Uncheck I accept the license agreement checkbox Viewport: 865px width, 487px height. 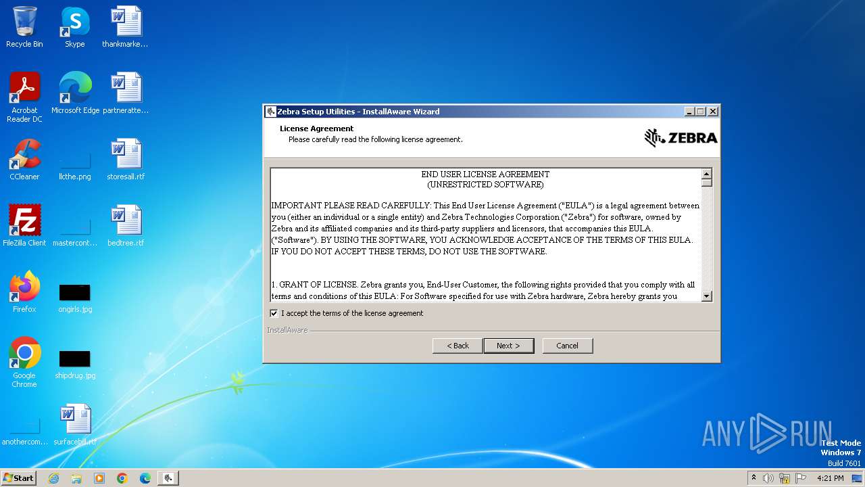coord(274,313)
